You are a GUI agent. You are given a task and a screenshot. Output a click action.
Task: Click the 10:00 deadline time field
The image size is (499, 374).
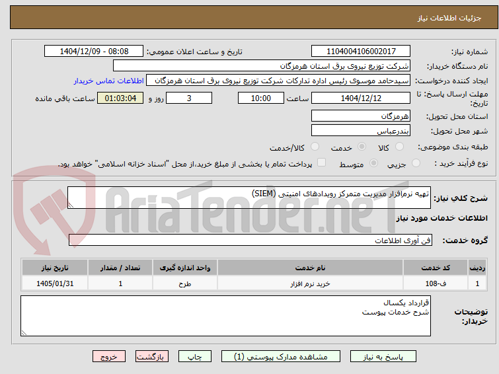pyautogui.click(x=261, y=98)
